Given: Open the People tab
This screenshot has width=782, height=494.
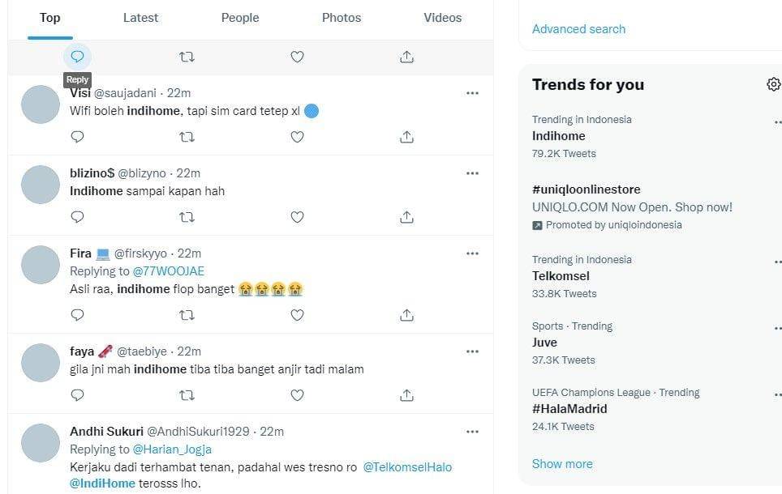Looking at the screenshot, I should pos(240,18).
